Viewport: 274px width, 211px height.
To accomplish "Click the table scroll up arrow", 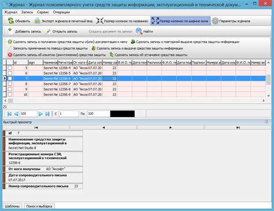I will pyautogui.click(x=268, y=62).
